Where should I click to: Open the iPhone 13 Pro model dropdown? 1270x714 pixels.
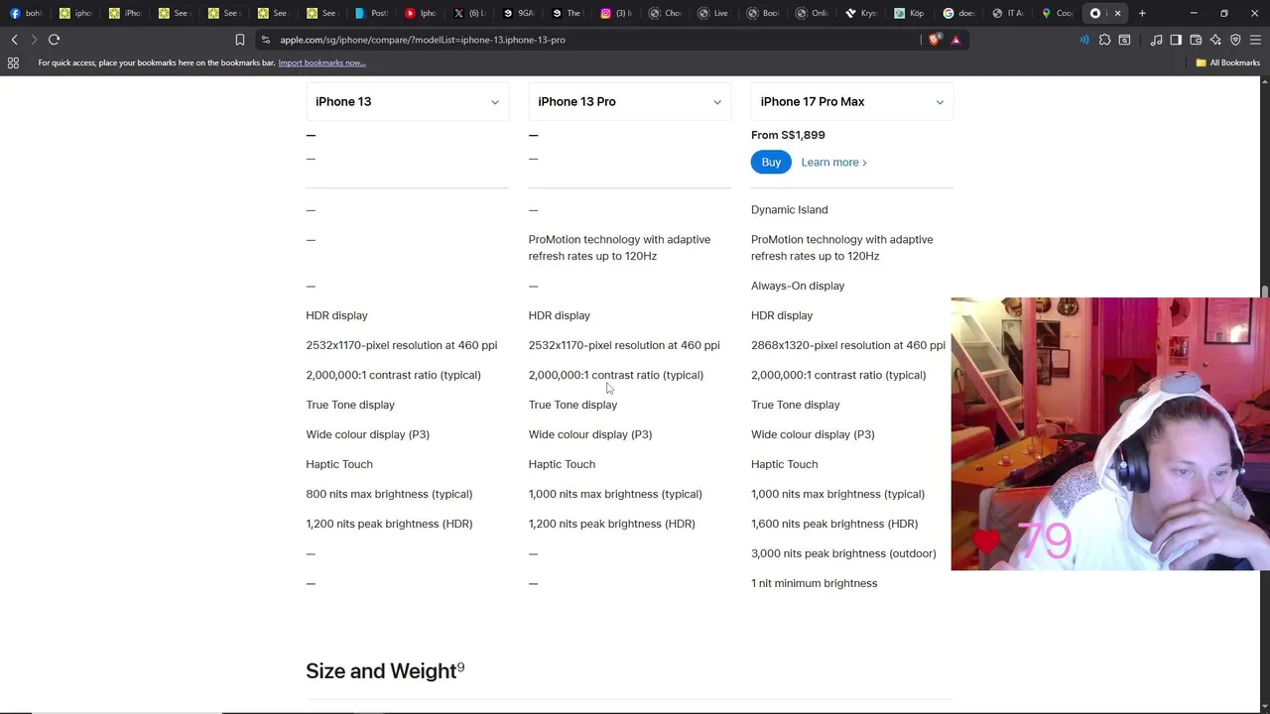[629, 101]
